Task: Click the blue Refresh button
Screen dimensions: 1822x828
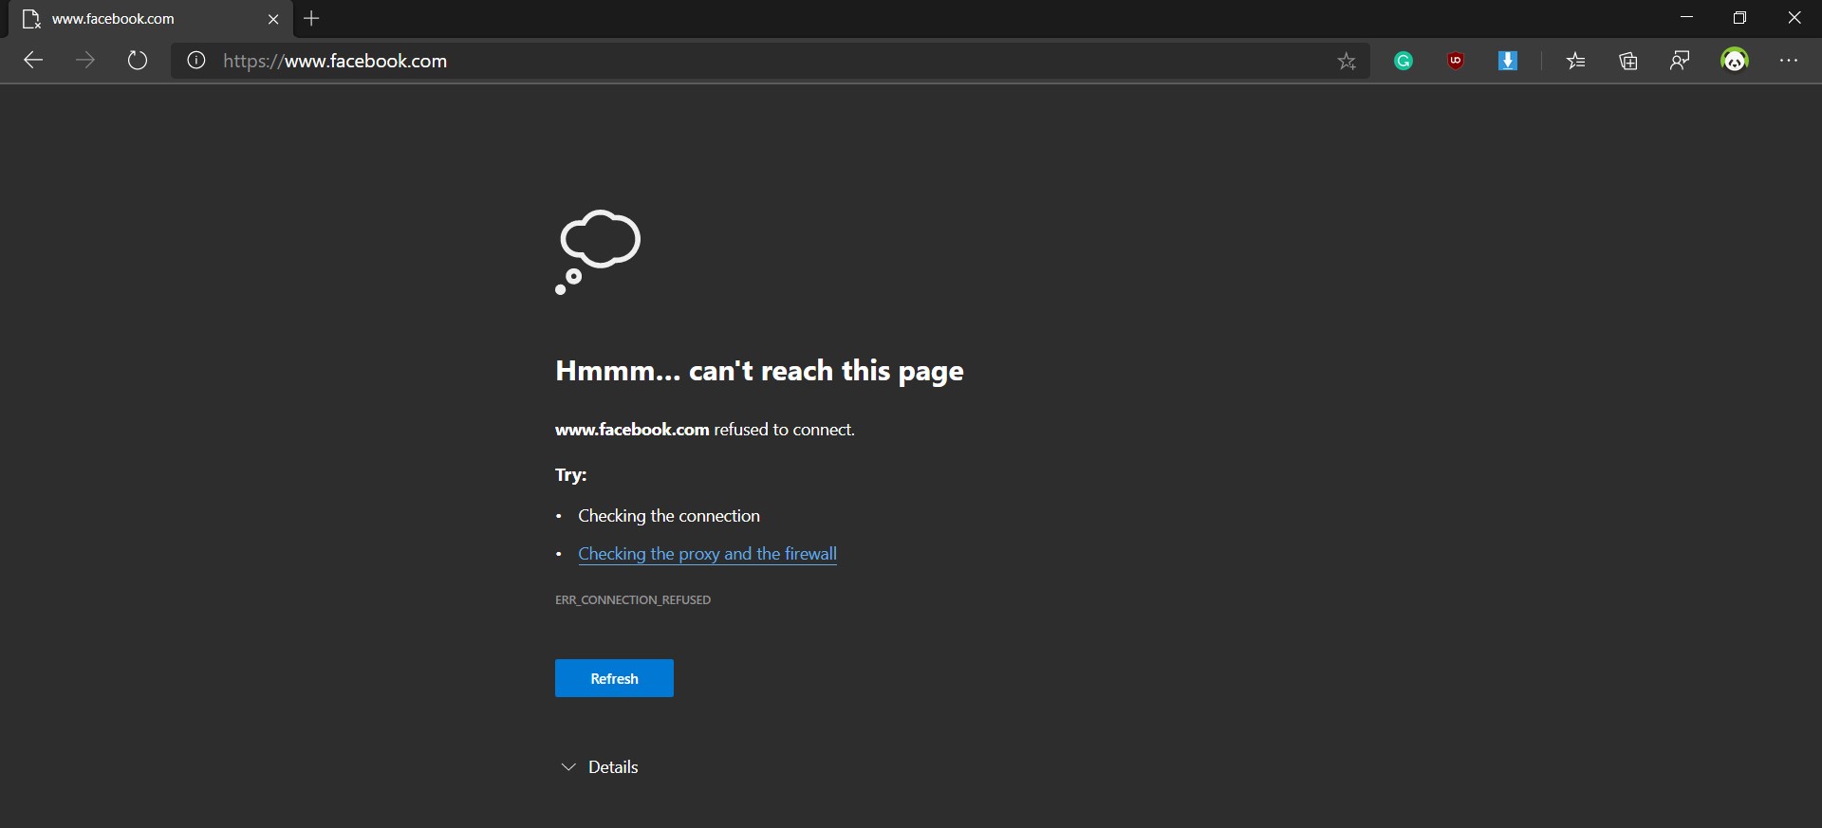Action: 614,678
